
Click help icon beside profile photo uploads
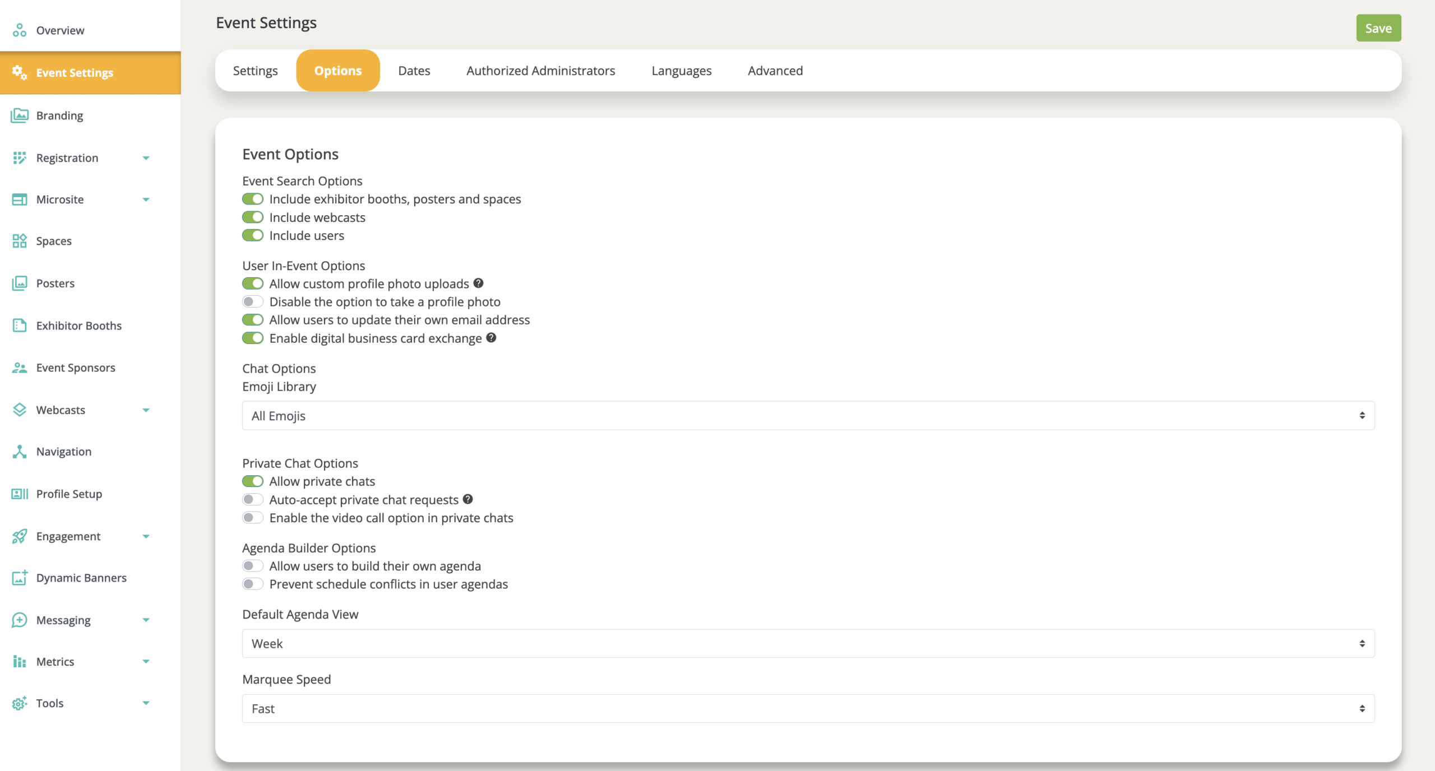(x=478, y=284)
